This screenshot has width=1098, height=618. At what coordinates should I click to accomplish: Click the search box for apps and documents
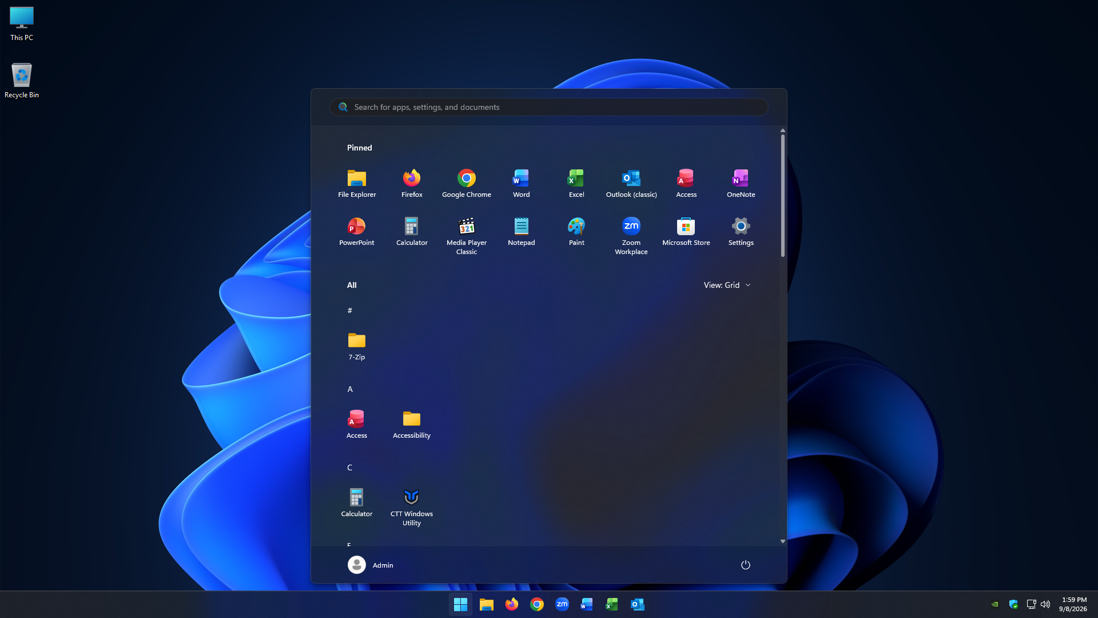click(549, 107)
